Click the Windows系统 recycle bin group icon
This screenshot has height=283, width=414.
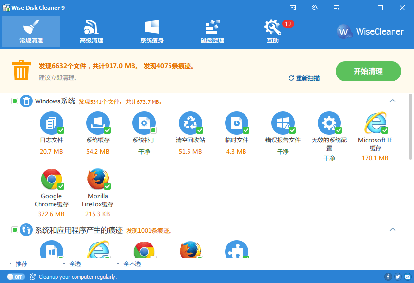click(x=26, y=101)
